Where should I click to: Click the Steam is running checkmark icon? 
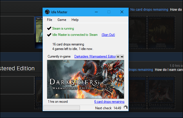tap(49, 28)
